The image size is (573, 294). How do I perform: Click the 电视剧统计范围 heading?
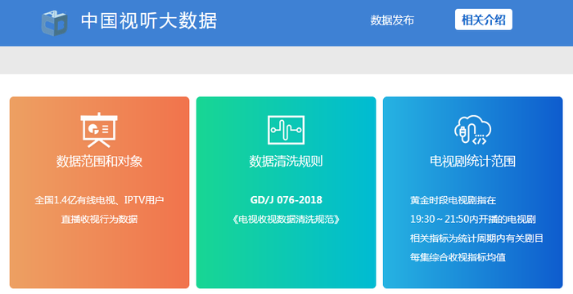[472, 161]
